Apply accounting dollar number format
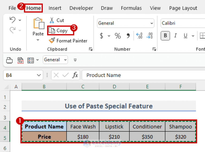This screenshot has width=205, height=152. coord(101,36)
